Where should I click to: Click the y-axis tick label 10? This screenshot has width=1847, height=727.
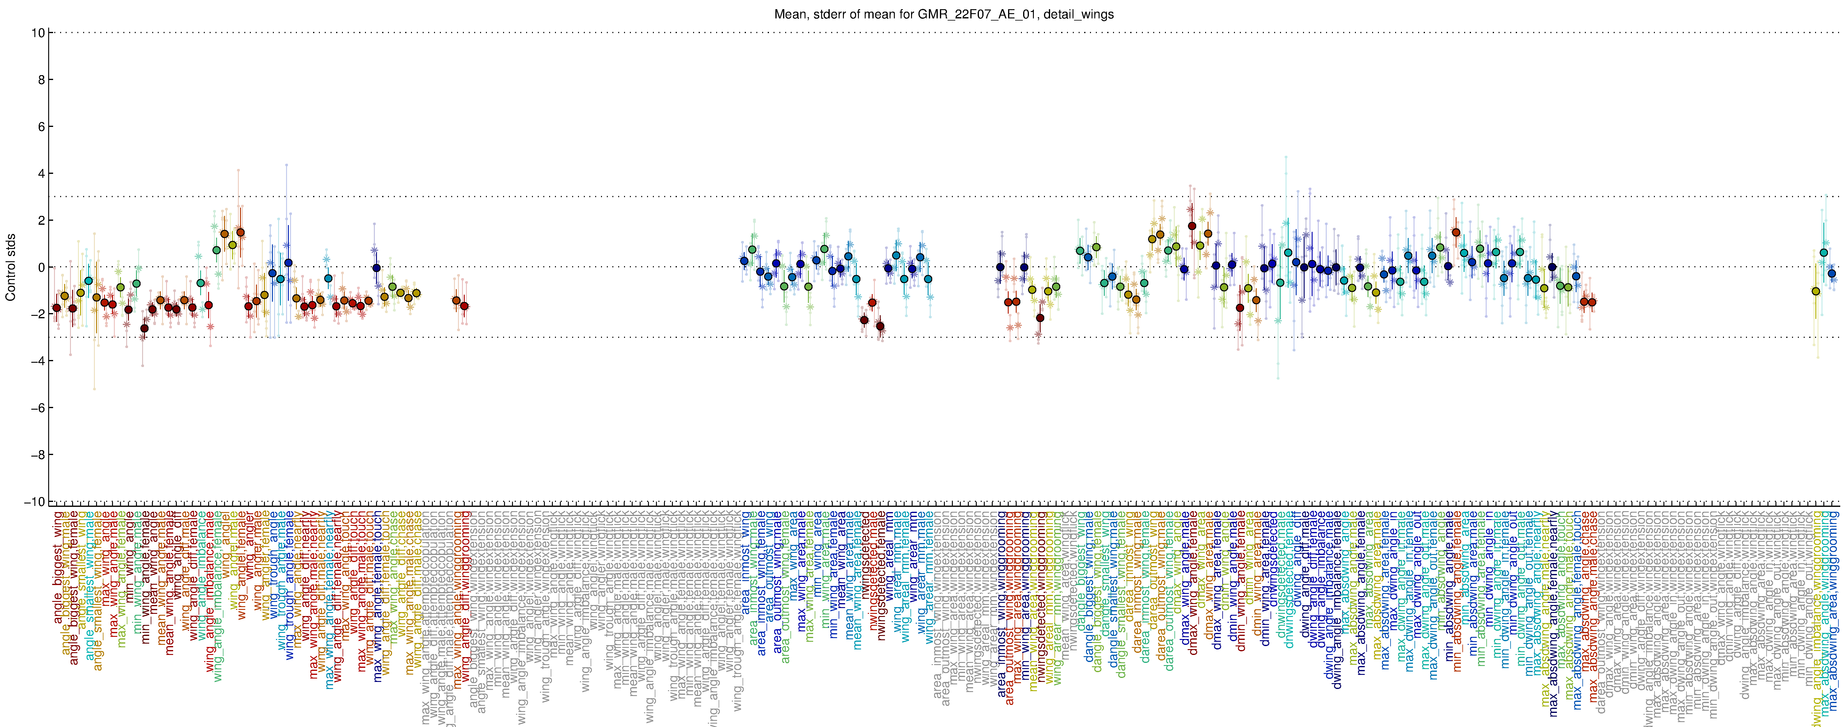coord(38,33)
